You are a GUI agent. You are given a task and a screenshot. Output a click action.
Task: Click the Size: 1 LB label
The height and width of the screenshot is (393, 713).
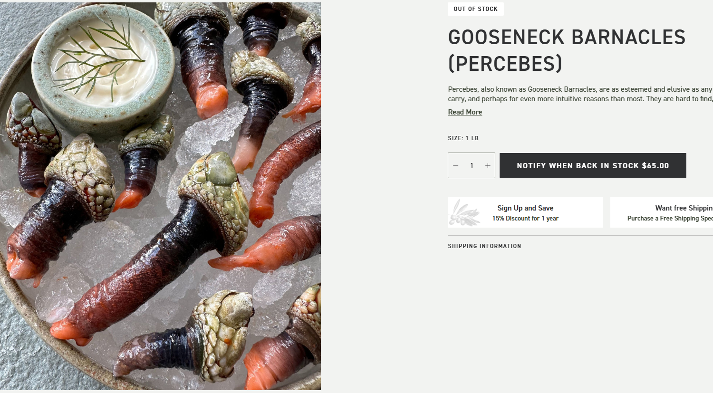[463, 138]
